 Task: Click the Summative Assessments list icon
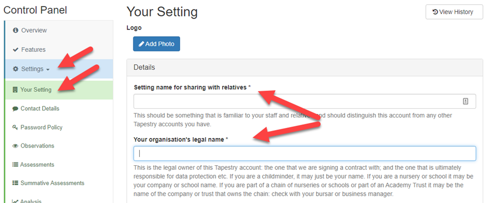pos(15,183)
